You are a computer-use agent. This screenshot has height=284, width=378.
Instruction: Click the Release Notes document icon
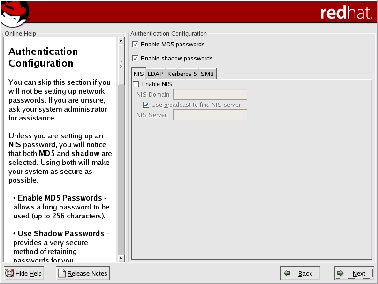tap(62, 273)
